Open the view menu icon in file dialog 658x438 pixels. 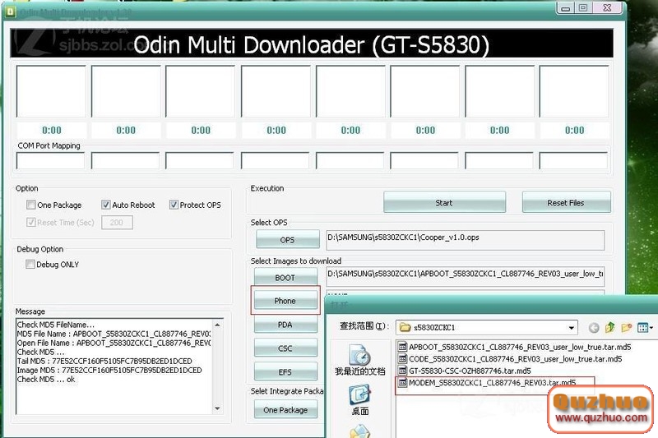645,327
